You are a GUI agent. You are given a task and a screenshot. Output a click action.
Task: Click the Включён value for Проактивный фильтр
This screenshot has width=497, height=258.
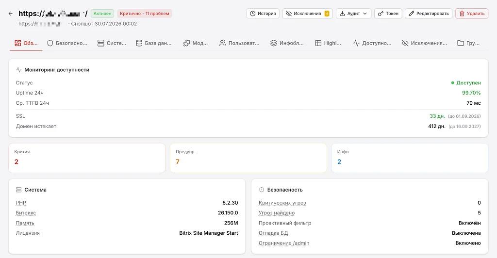[x=470, y=223]
